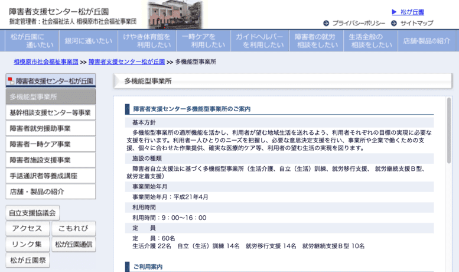The height and width of the screenshot is (272, 459).
Task: Click the building photo in the header
Action: 175,15
